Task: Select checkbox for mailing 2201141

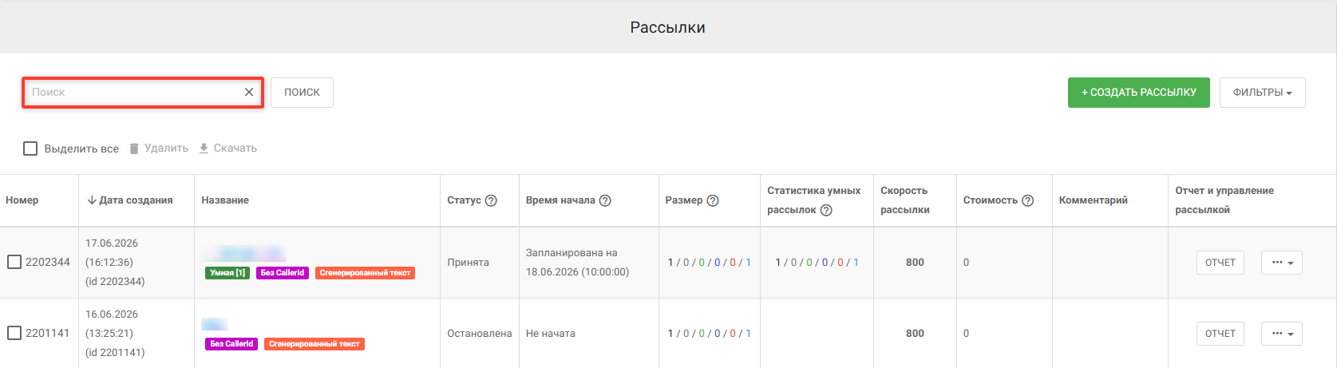Action: (x=14, y=333)
